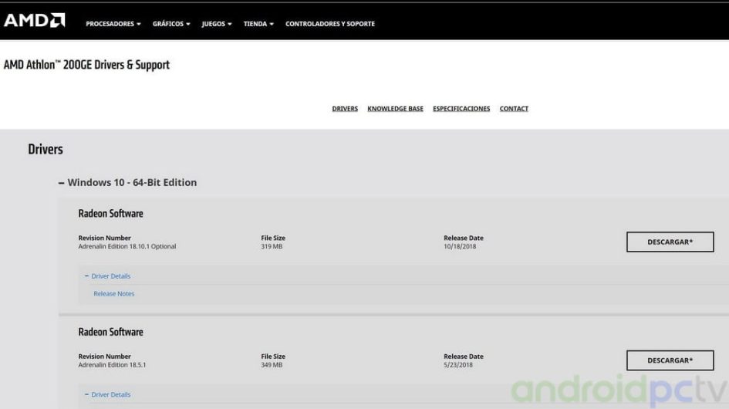Image resolution: width=729 pixels, height=409 pixels.
Task: Collapse Driver Details for the 18.5.1 driver
Action: click(x=108, y=395)
